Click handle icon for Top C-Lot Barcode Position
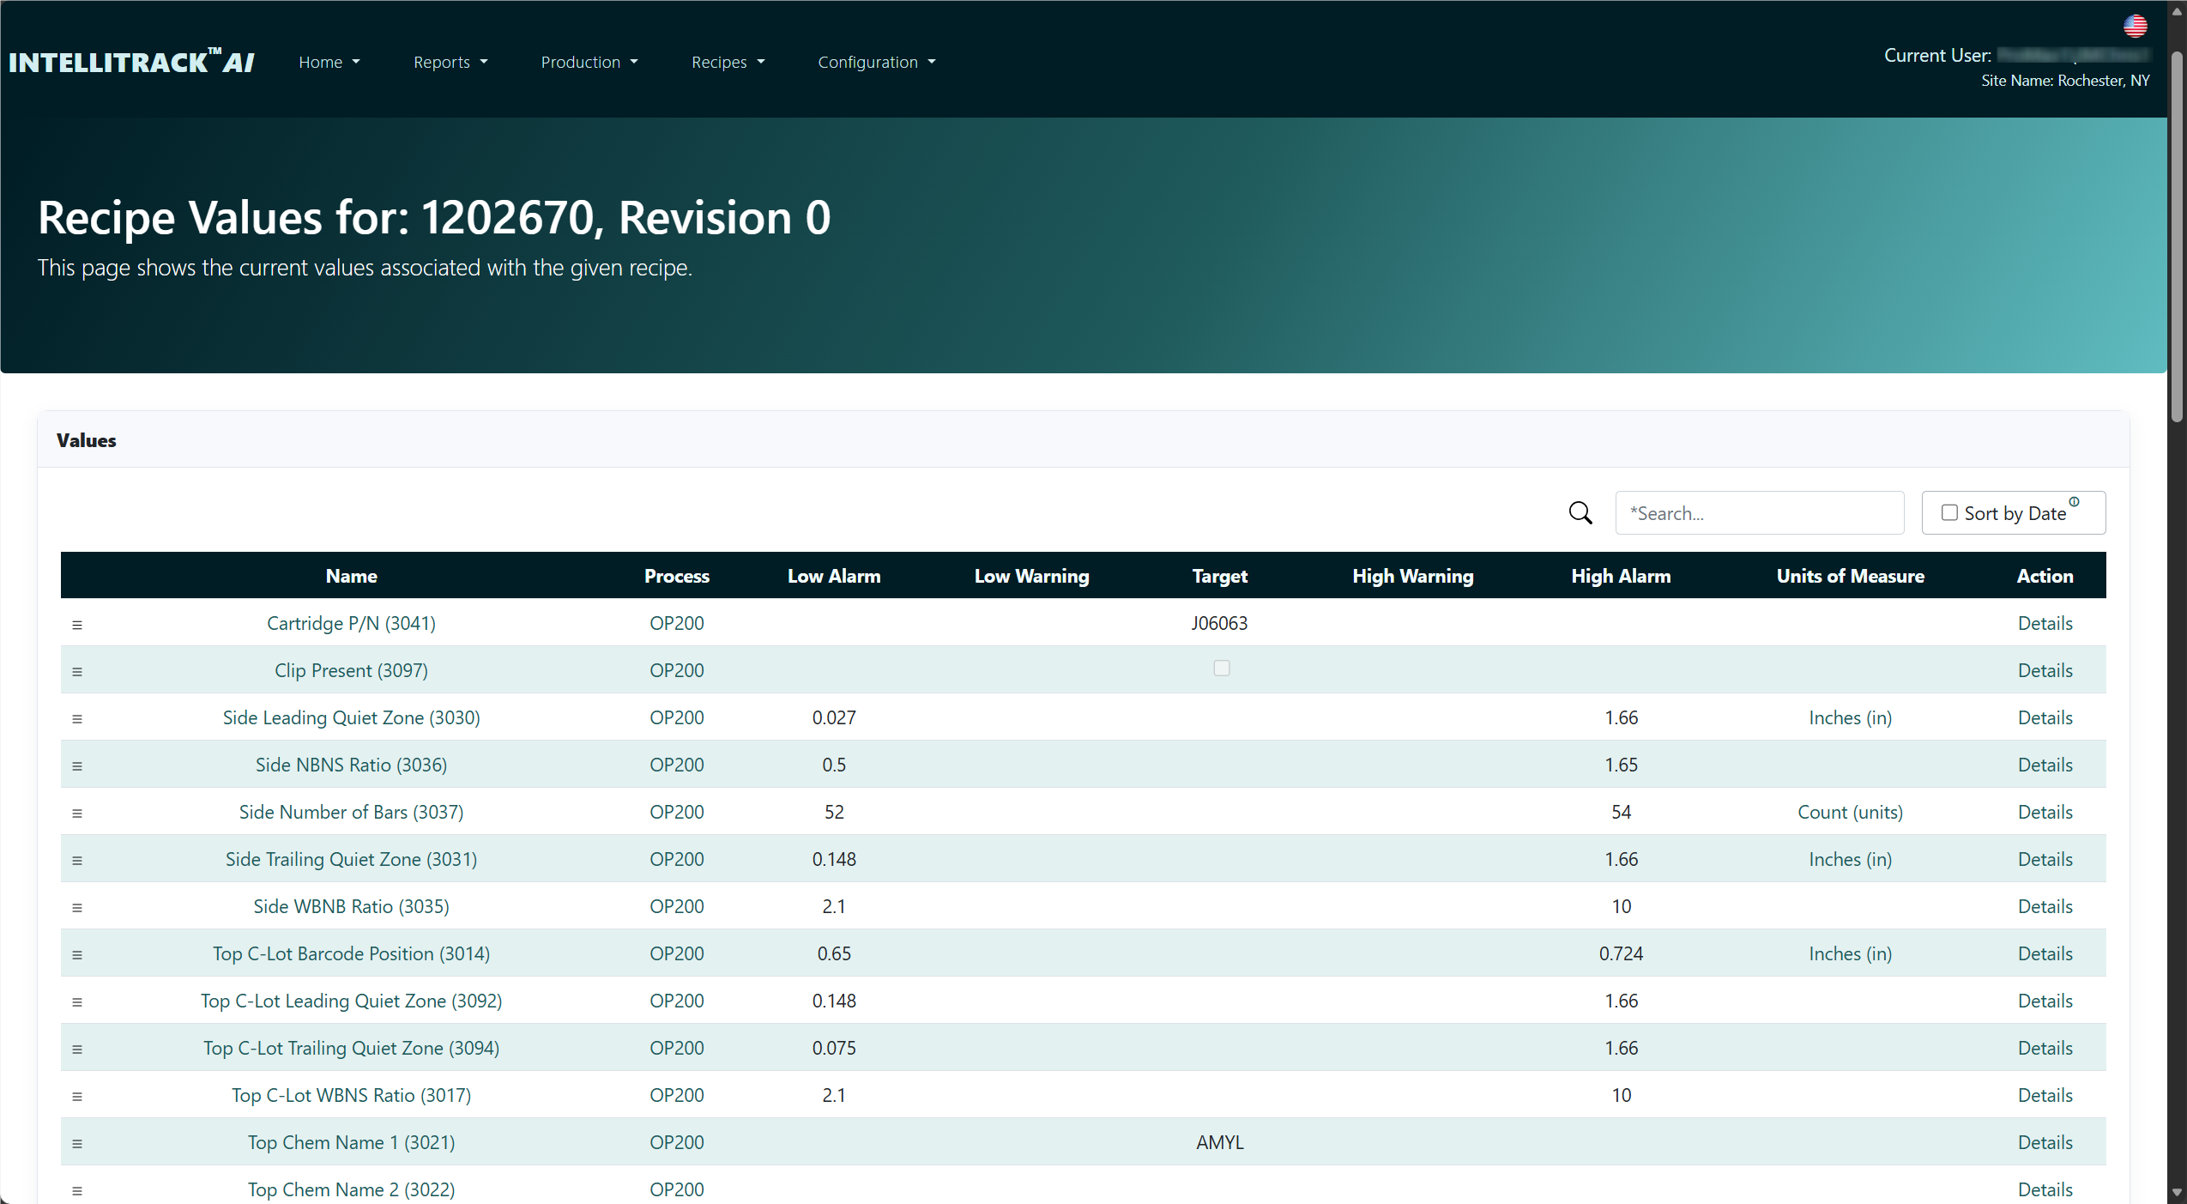 point(77,955)
